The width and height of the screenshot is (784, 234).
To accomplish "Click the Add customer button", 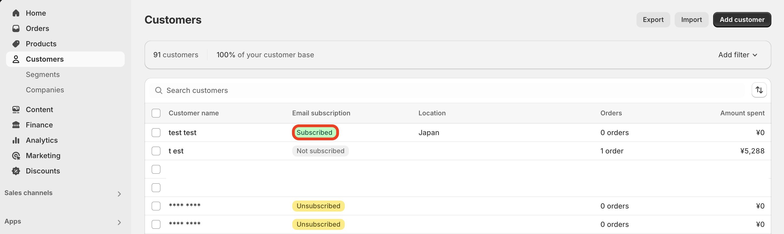I will tap(742, 20).
